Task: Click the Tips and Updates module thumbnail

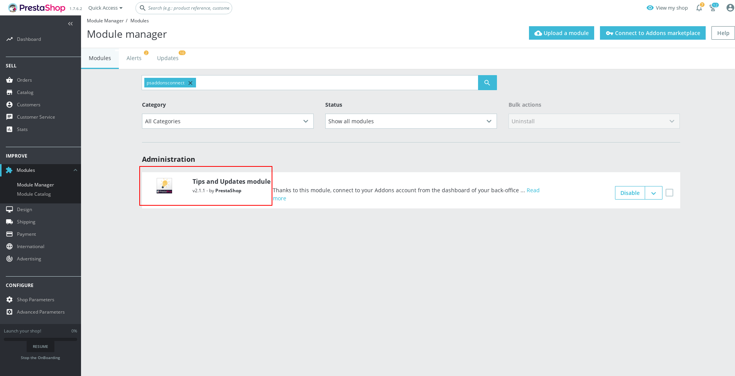Action: 164,186
